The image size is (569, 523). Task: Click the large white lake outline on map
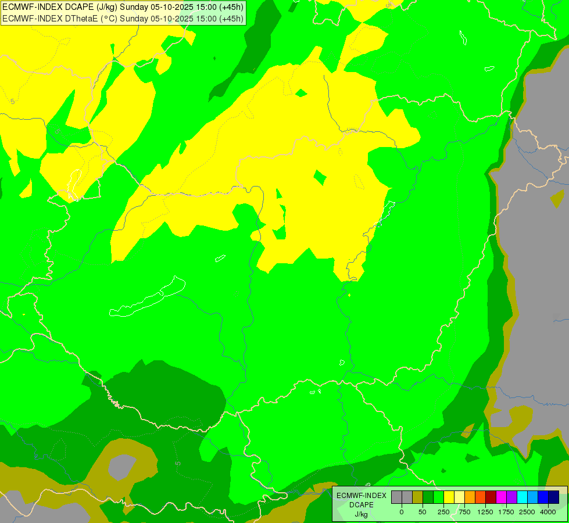pos(148,298)
